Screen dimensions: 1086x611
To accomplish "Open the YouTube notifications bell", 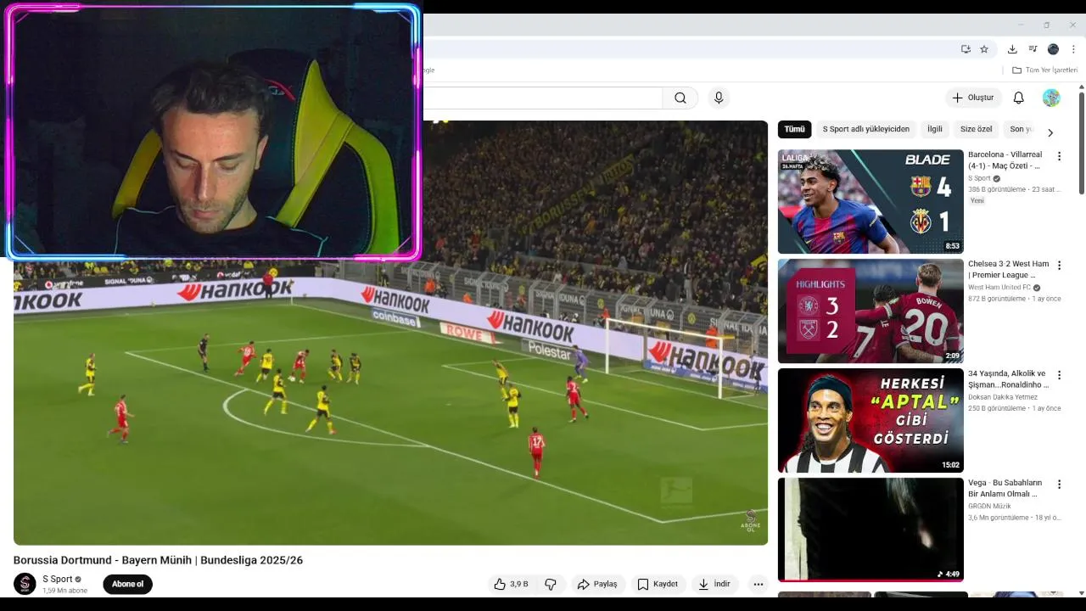I will pyautogui.click(x=1018, y=98).
